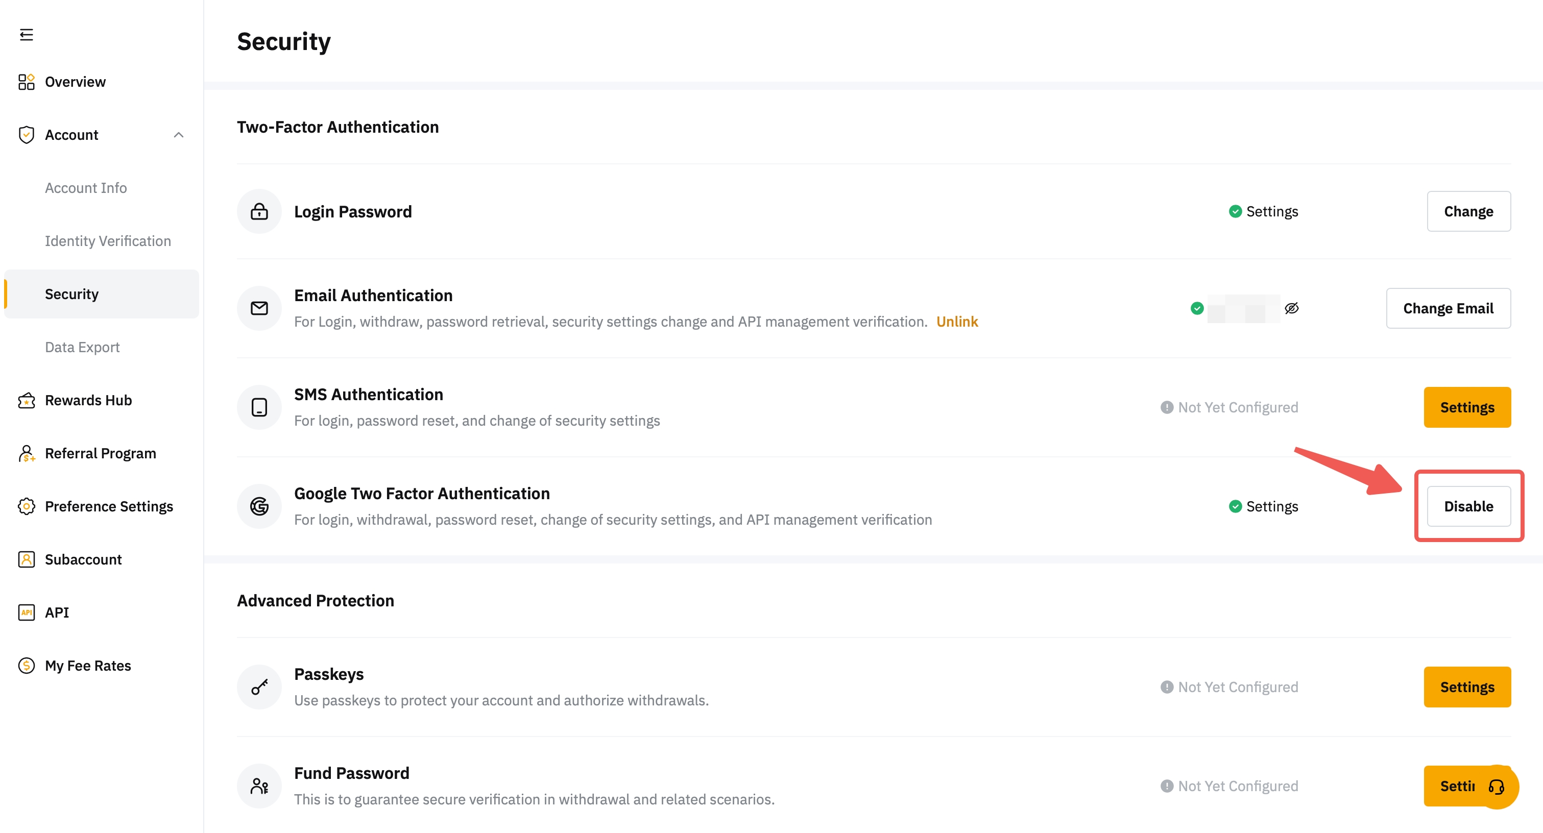The height and width of the screenshot is (833, 1543).
Task: Go to Identity Verification
Action: click(108, 241)
